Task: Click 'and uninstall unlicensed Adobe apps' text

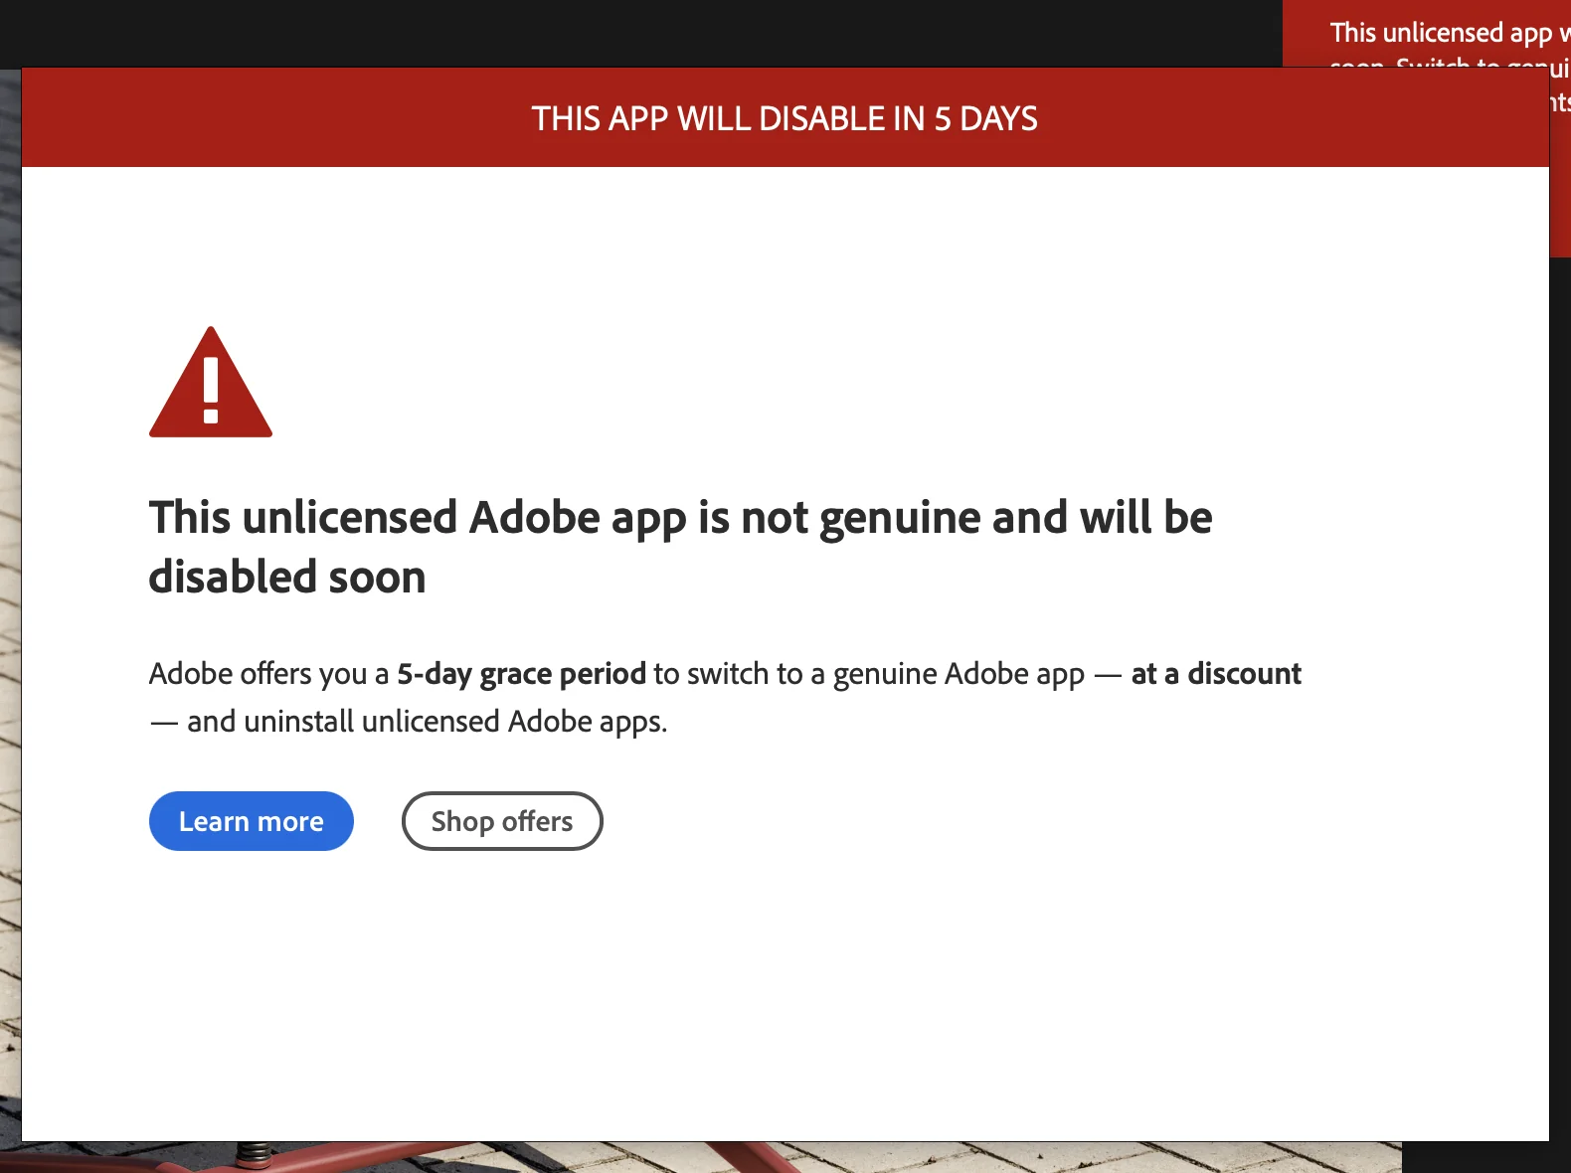Action: click(x=426, y=722)
